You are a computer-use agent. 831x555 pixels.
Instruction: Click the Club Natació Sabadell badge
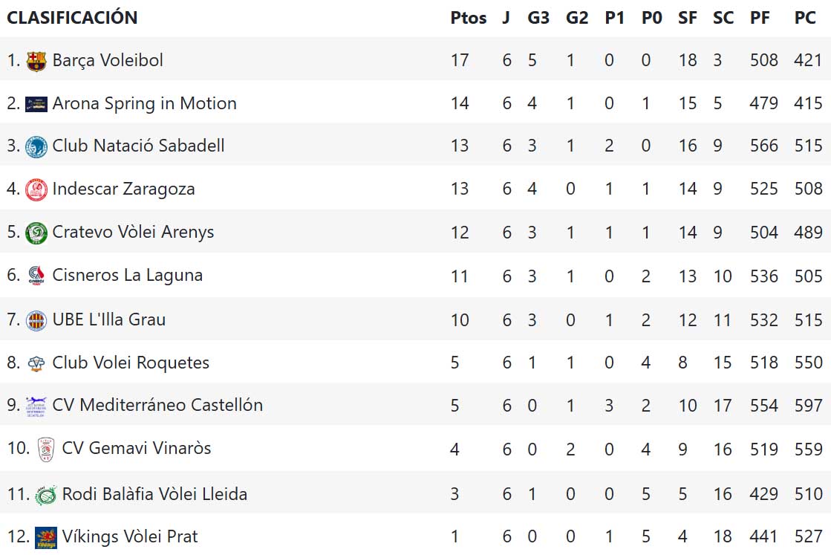click(x=36, y=146)
